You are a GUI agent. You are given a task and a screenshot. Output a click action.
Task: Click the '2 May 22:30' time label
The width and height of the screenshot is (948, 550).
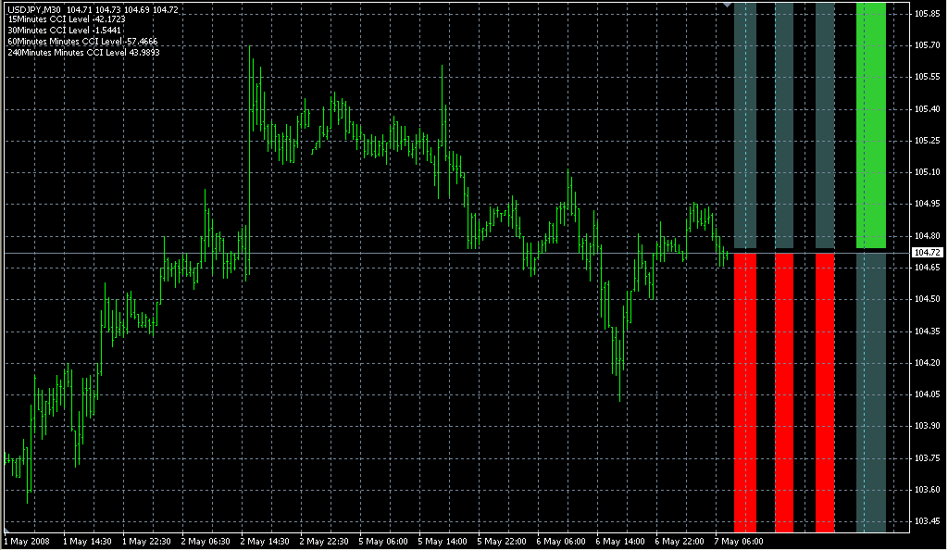[324, 542]
